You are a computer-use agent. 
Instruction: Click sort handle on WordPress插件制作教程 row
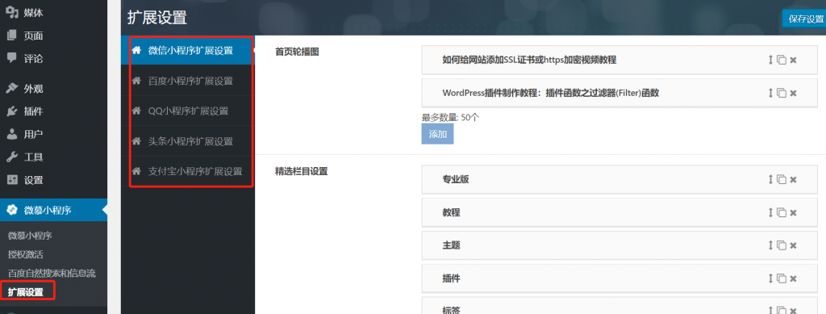click(x=770, y=94)
